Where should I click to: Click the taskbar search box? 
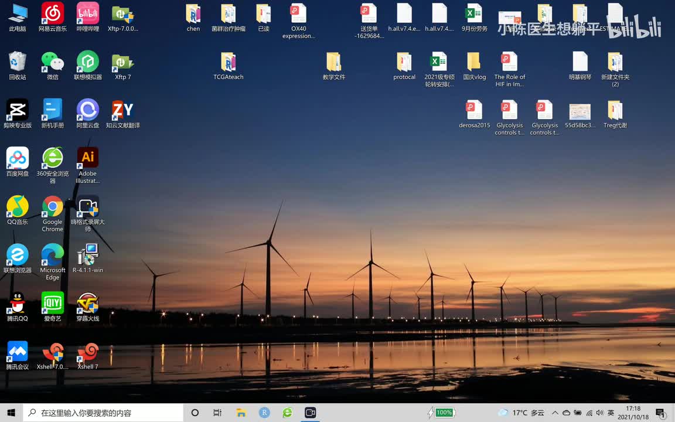click(103, 413)
